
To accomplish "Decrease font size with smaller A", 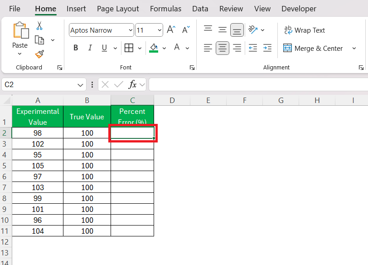I will (x=186, y=30).
